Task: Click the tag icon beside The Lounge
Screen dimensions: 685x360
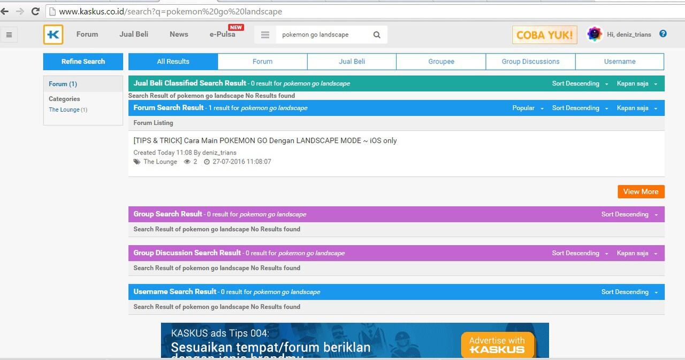Action: [x=137, y=162]
